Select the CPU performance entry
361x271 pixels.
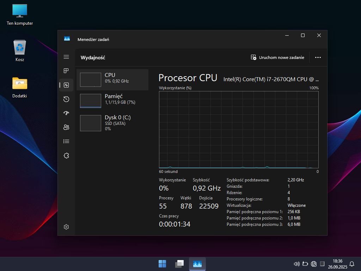[x=112, y=79]
